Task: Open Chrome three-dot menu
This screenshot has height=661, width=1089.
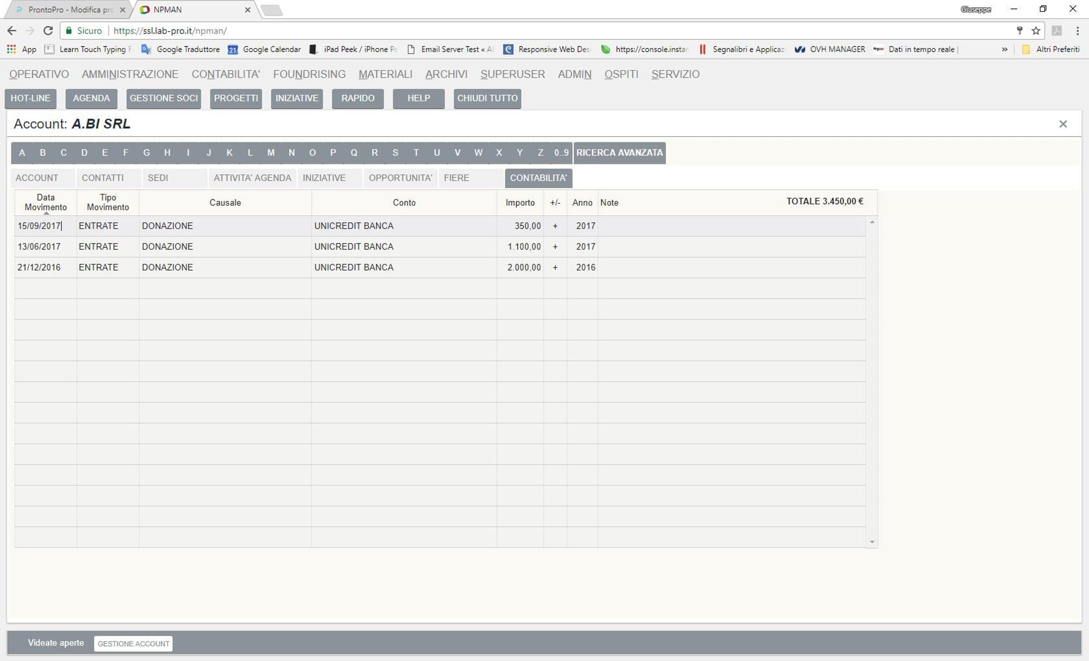Action: [x=1077, y=31]
